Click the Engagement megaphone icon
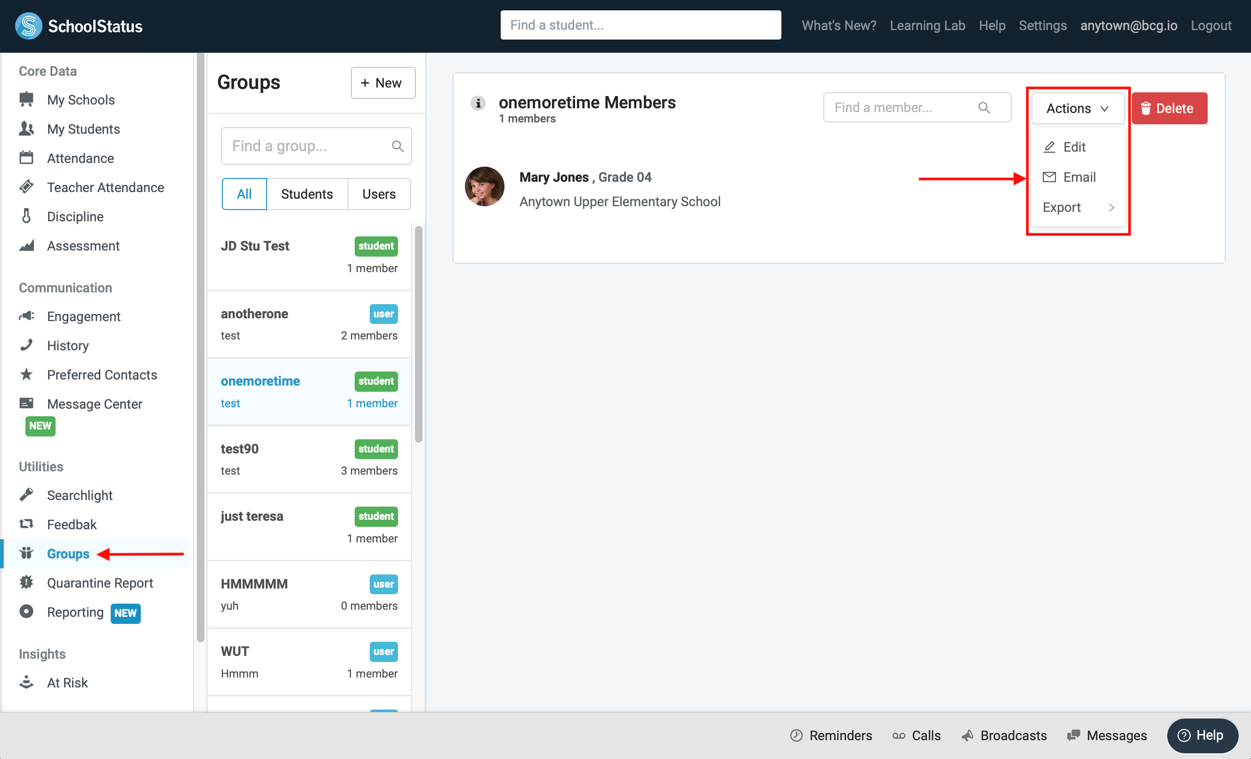Viewport: 1251px width, 759px height. (x=26, y=316)
